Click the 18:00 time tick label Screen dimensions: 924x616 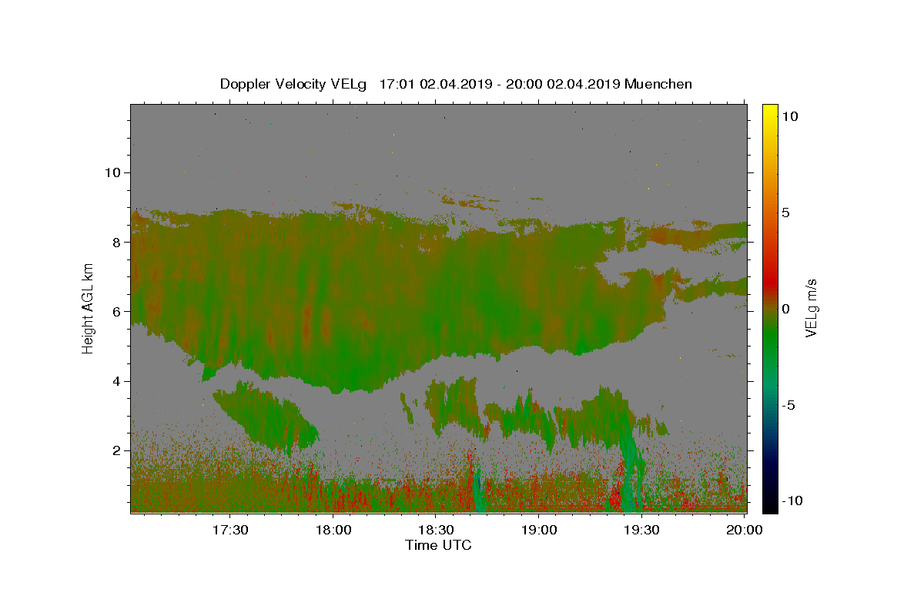tap(333, 530)
